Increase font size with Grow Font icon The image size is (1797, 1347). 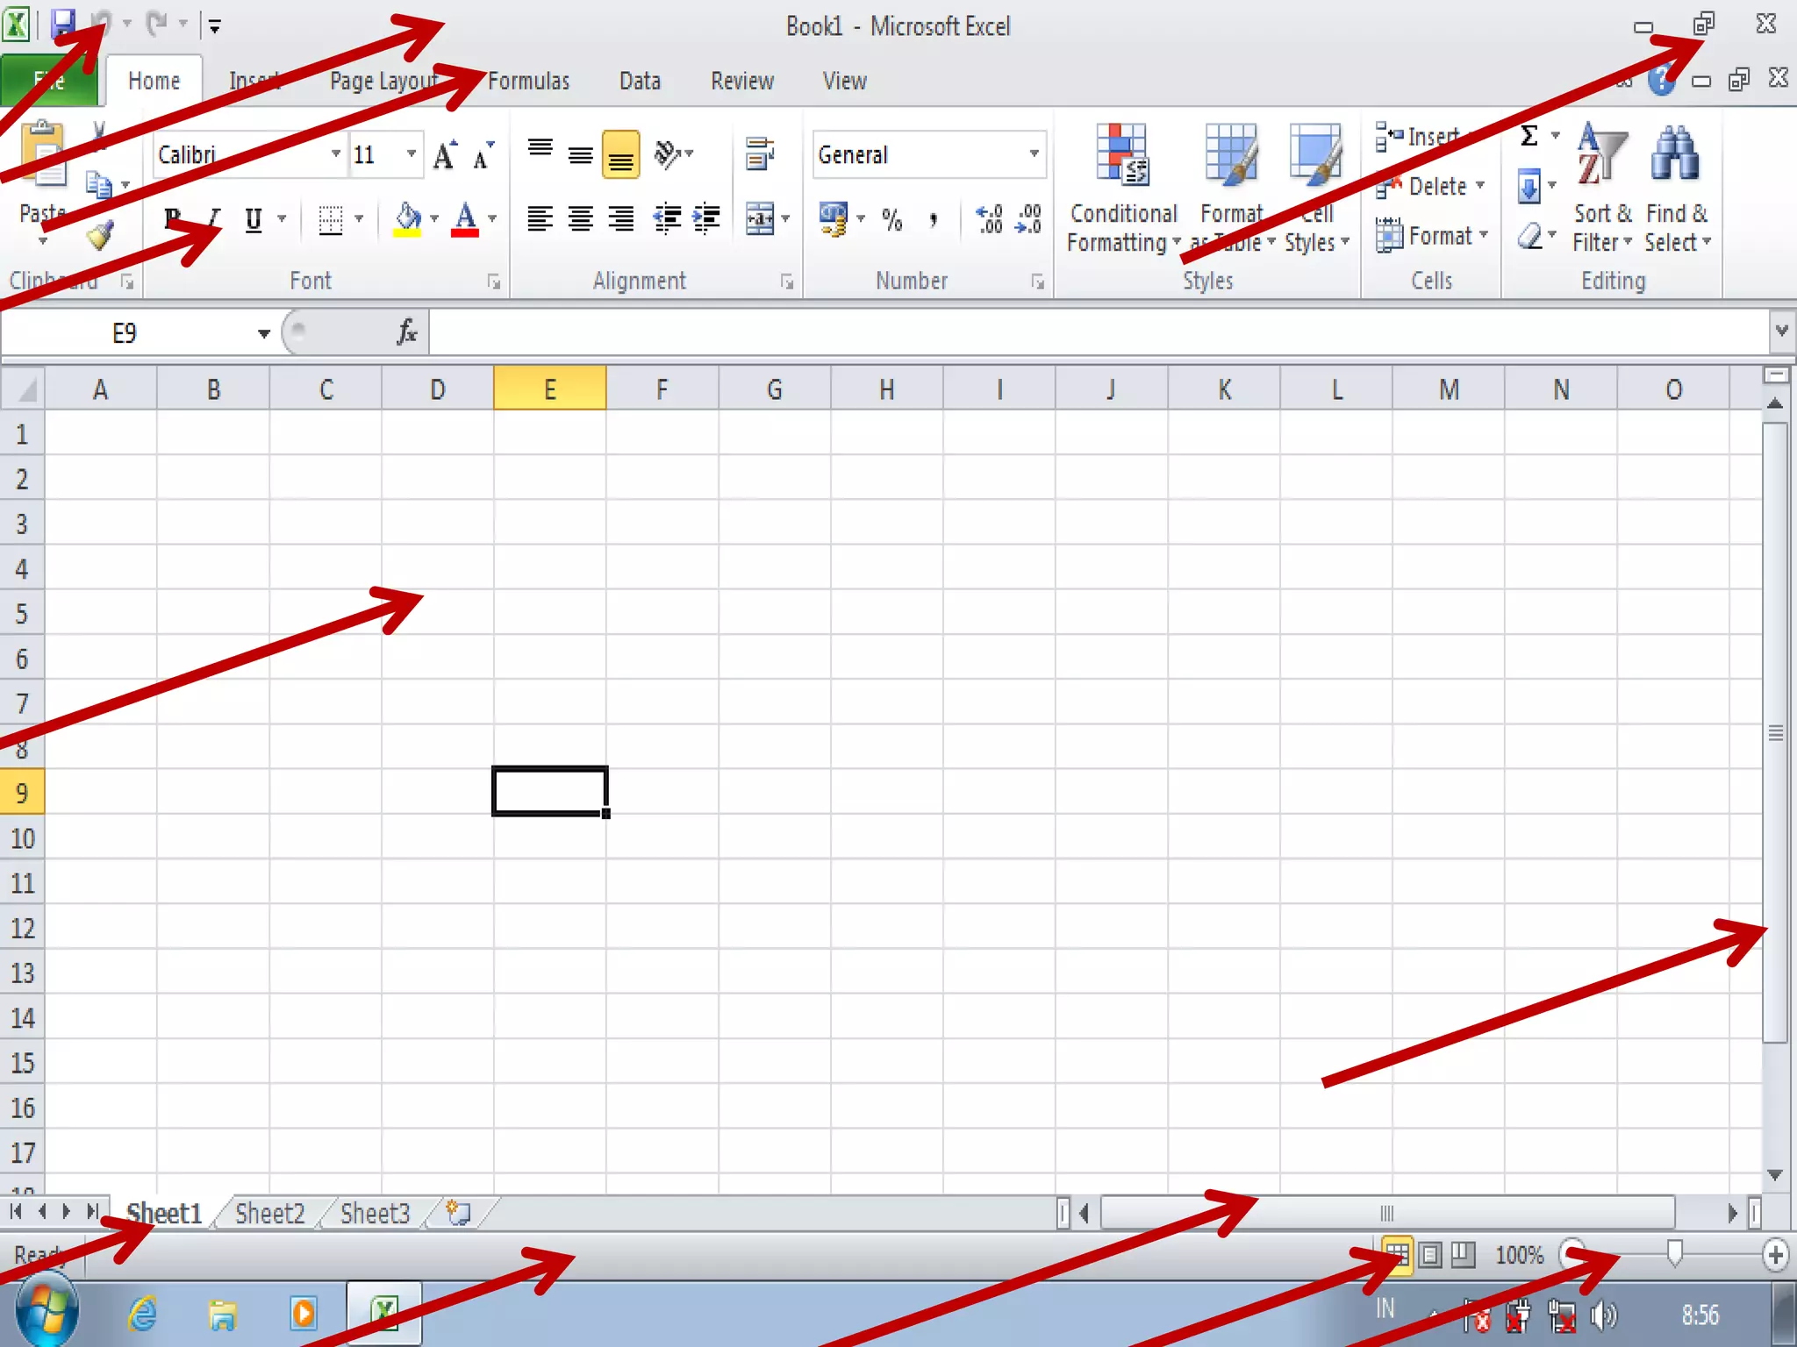click(x=445, y=155)
